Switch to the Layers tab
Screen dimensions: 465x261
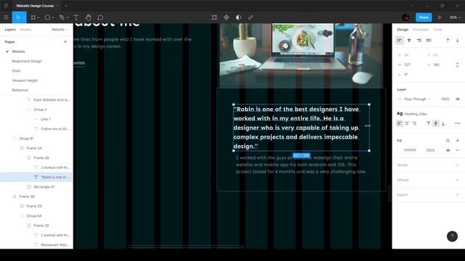(x=10, y=30)
